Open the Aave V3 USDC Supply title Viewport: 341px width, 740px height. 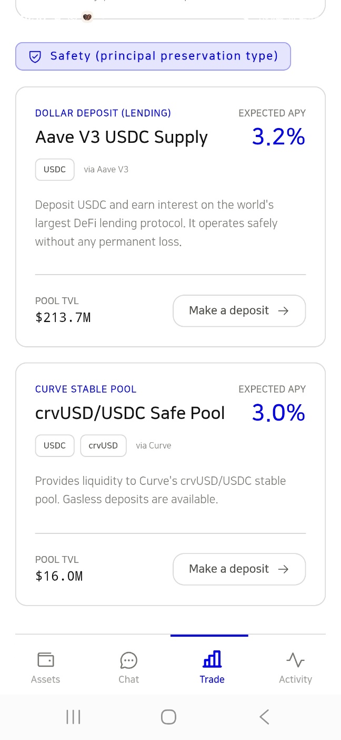click(x=122, y=138)
